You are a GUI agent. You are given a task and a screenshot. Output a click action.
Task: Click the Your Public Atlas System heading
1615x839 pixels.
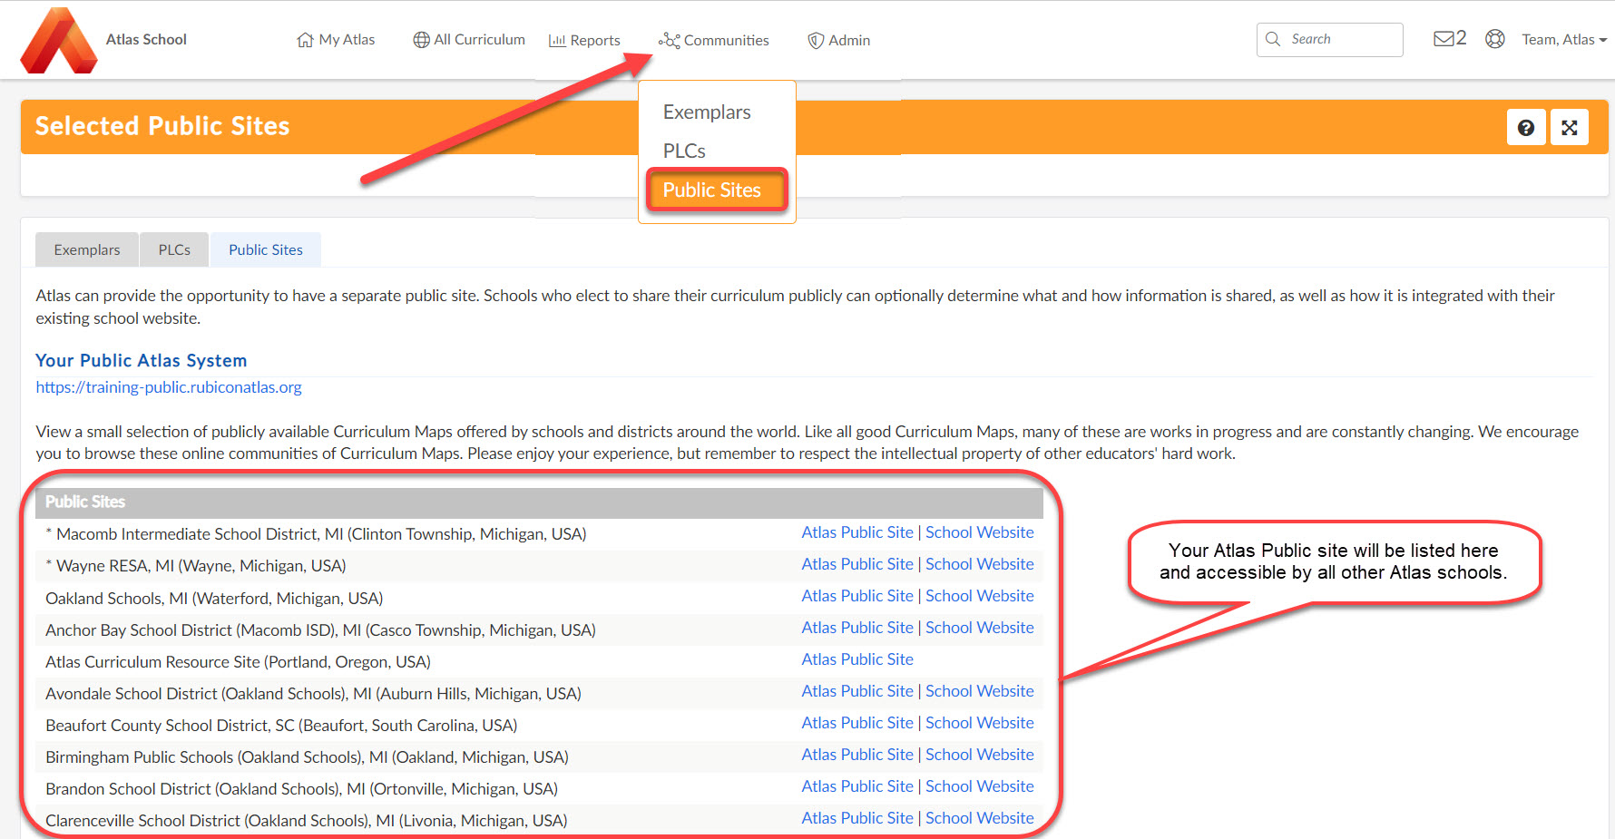[x=142, y=360]
